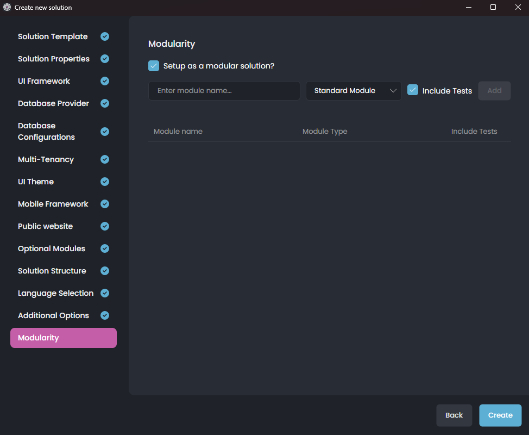Image resolution: width=529 pixels, height=435 pixels.
Task: Go to the Optional Modules step
Action: [x=51, y=248]
